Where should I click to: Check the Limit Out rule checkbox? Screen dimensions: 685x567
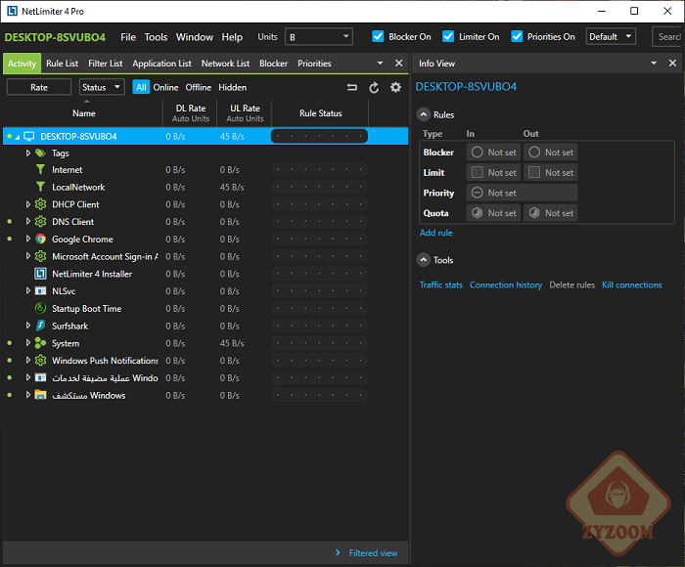tap(534, 172)
